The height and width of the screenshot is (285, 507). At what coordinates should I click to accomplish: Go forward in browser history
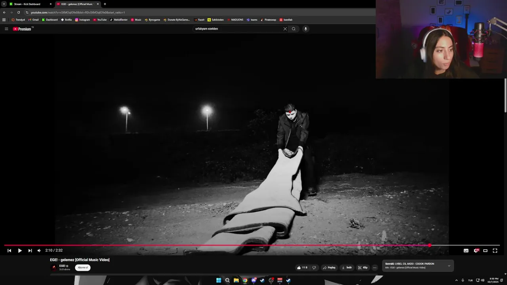click(11, 12)
